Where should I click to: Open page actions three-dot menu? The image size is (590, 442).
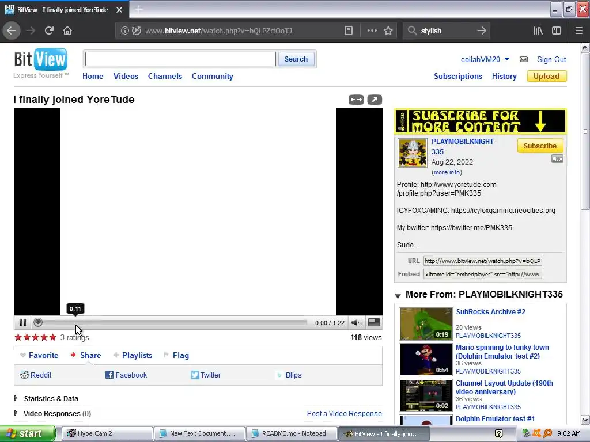pyautogui.click(x=372, y=31)
